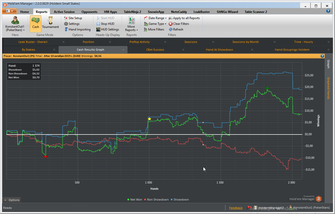The height and width of the screenshot is (214, 335).
Task: Open Site Setup options
Action: 73,18
